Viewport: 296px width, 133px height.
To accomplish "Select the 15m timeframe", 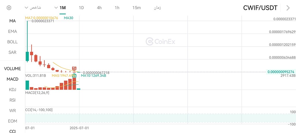I will (136, 8).
